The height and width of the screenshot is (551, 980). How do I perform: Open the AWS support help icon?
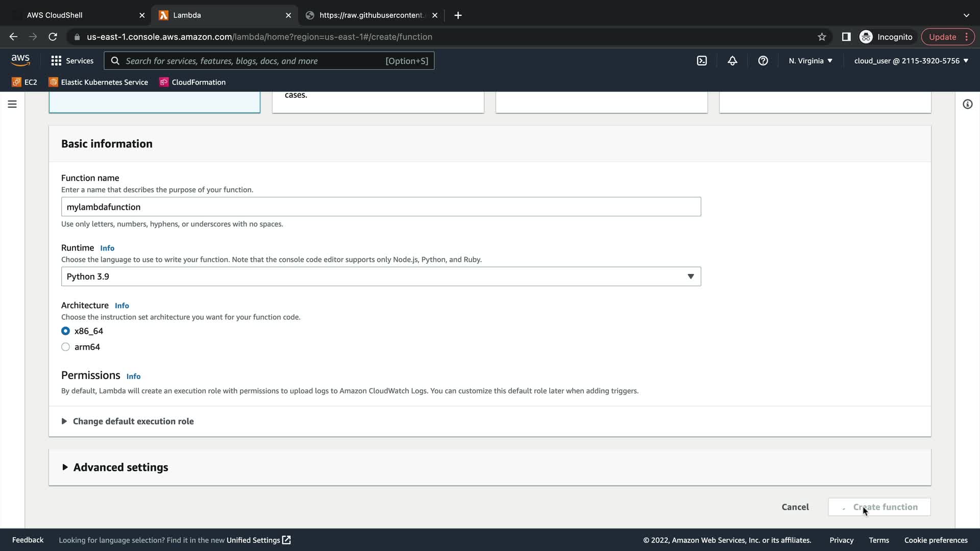pos(763,61)
